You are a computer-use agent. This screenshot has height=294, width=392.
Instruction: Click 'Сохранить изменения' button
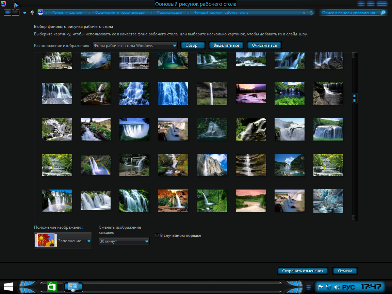[303, 271]
